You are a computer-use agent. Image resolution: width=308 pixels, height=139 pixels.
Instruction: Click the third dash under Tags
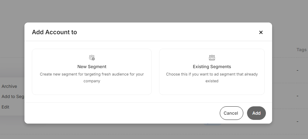point(297,121)
